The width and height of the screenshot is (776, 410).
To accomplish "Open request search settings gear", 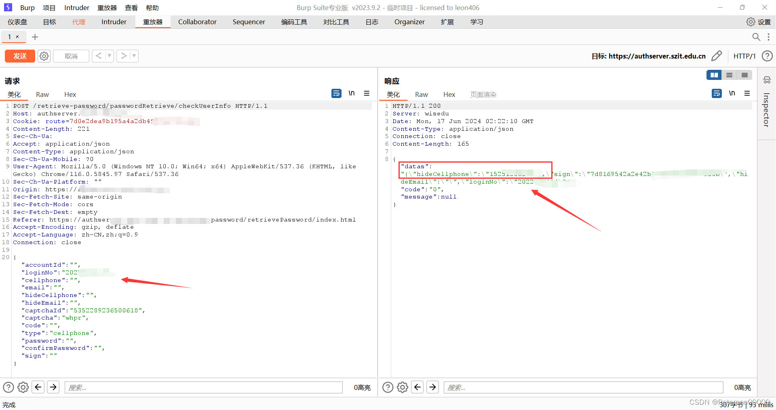I will point(23,387).
